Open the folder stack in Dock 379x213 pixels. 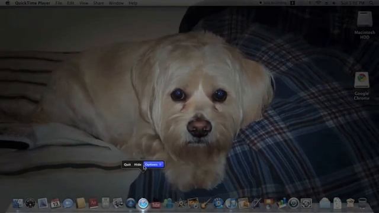point(325,203)
